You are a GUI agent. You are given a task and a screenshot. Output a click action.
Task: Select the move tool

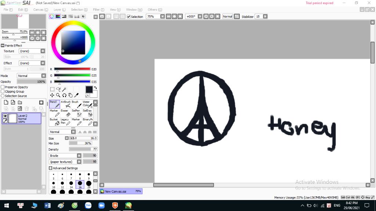52,95
